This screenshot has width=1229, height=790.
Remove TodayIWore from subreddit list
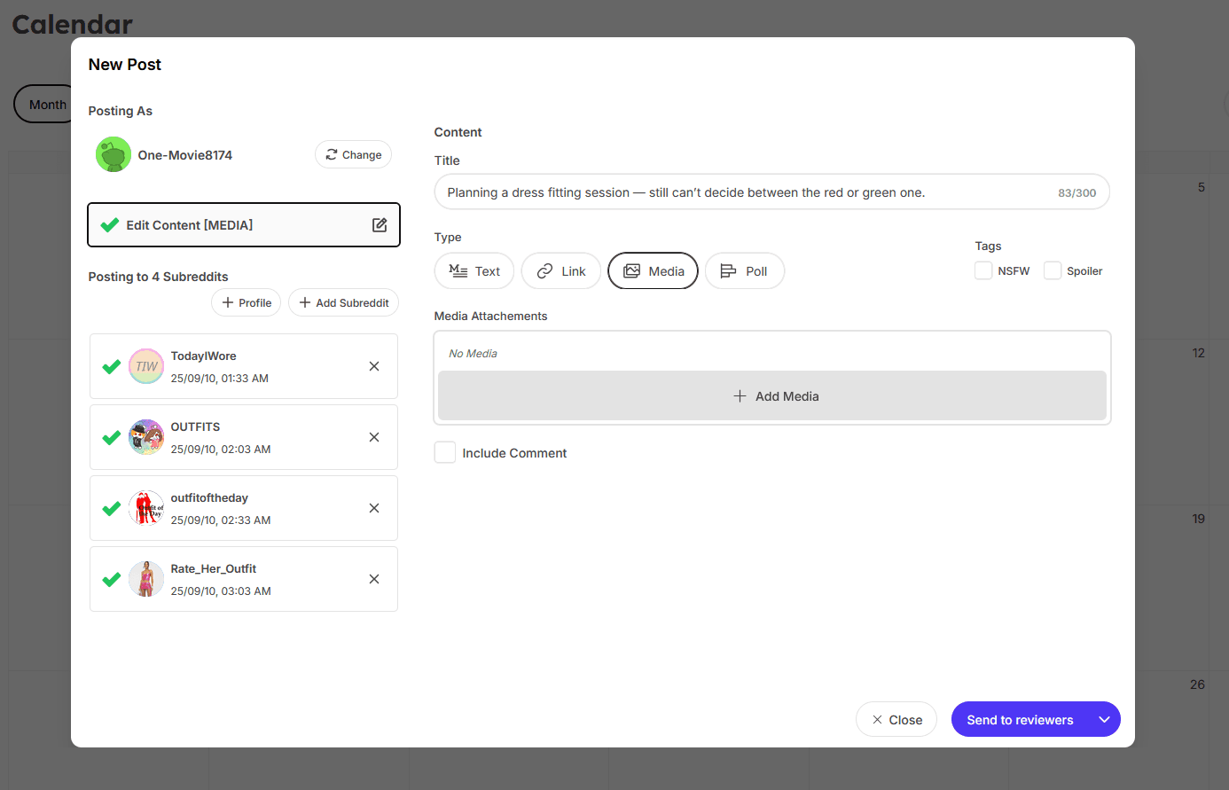(373, 366)
